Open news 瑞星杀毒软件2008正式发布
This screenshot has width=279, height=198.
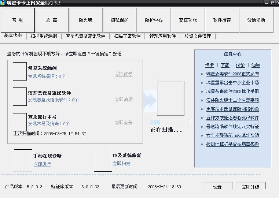tap(232, 74)
